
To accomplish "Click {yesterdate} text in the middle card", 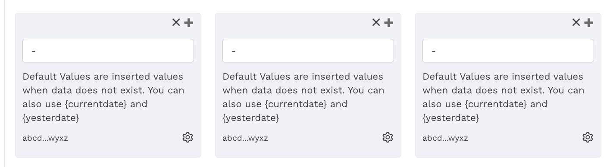I will click(x=251, y=118).
